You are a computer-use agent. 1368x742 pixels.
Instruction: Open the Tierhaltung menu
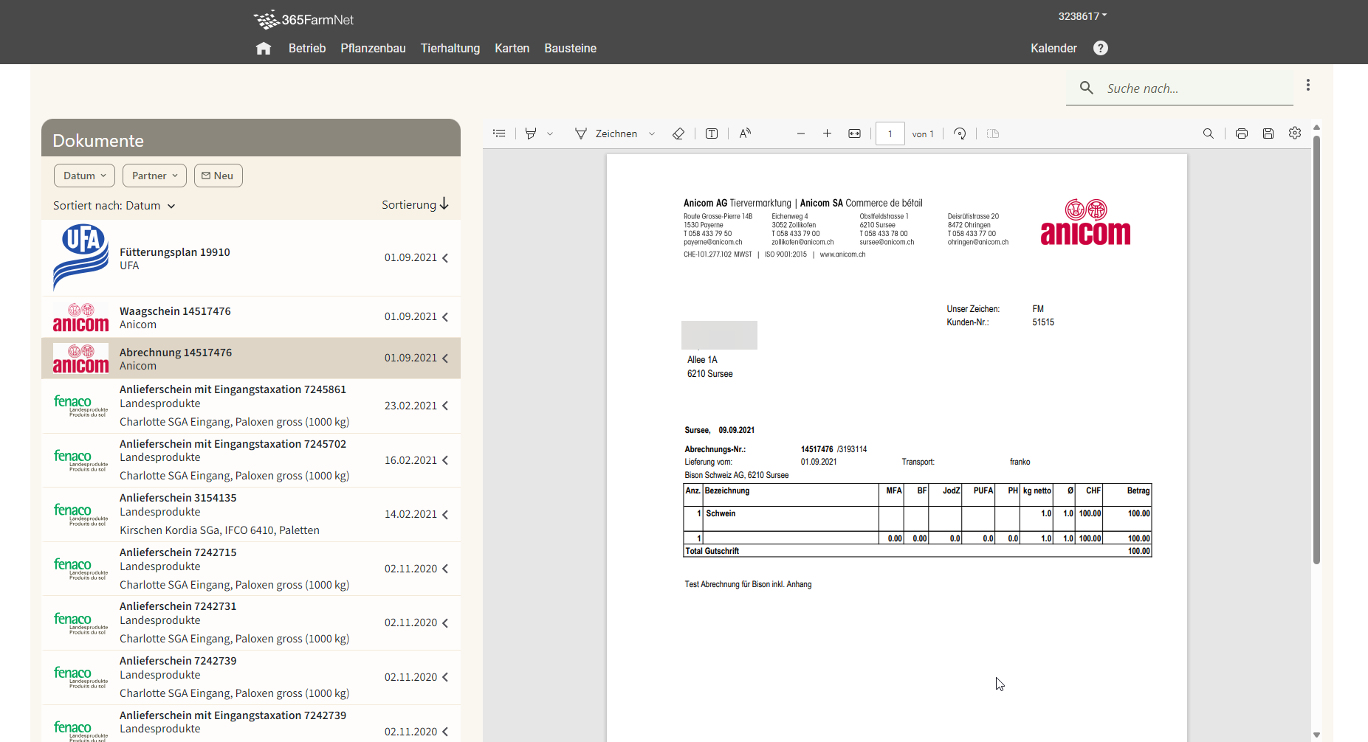pos(450,49)
